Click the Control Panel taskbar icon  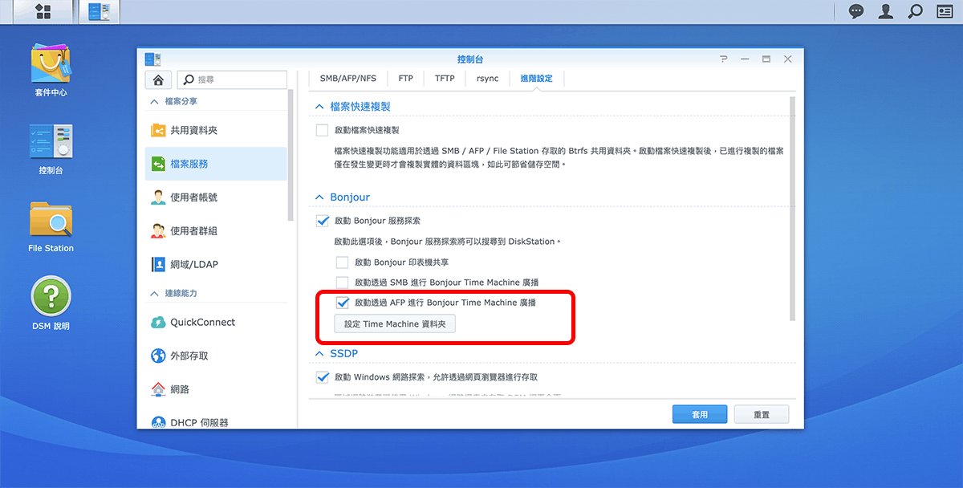(x=99, y=12)
